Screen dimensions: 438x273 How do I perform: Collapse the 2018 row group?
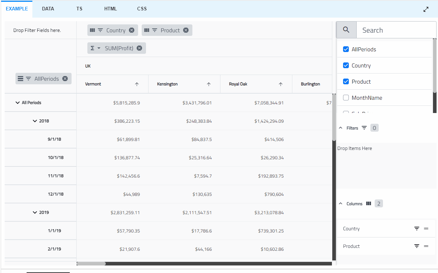pos(35,121)
